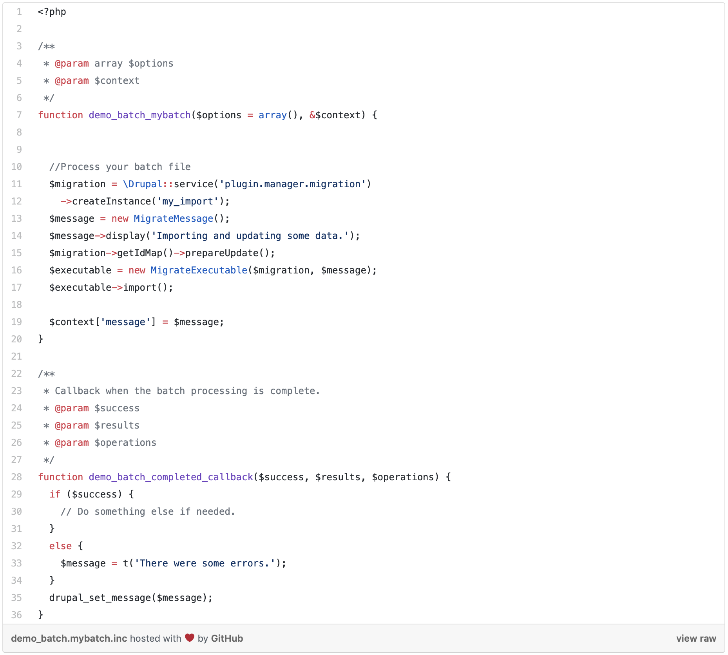Click the view raw link
This screenshot has height=655, width=728.
[696, 639]
